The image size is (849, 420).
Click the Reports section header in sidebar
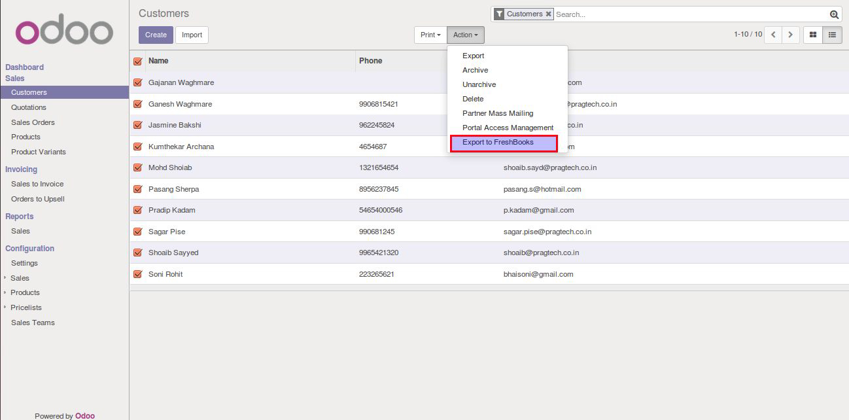[x=19, y=217]
